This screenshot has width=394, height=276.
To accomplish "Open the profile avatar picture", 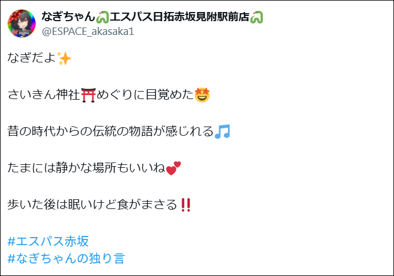I will coord(22,23).
